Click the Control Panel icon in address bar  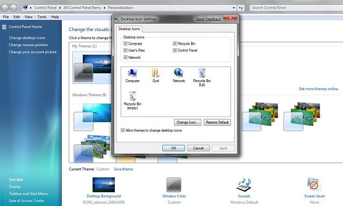pyautogui.click(x=26, y=7)
